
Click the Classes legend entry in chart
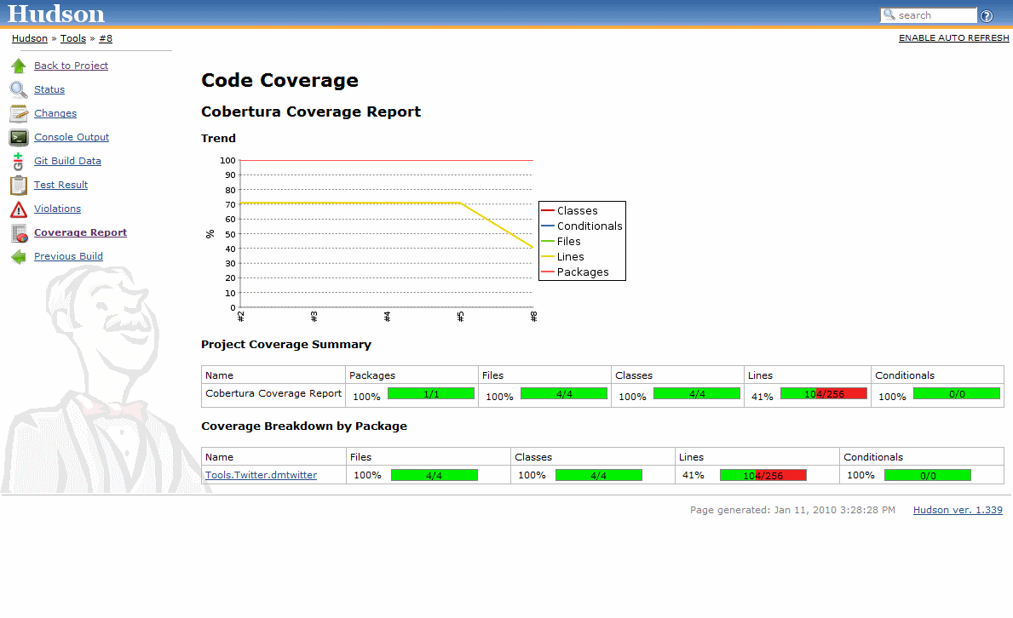570,210
